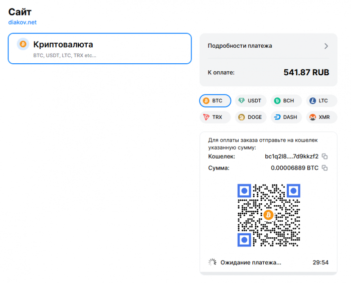Click the Tether USDT coin icon
This screenshot has width=351, height=283.
[x=242, y=101]
